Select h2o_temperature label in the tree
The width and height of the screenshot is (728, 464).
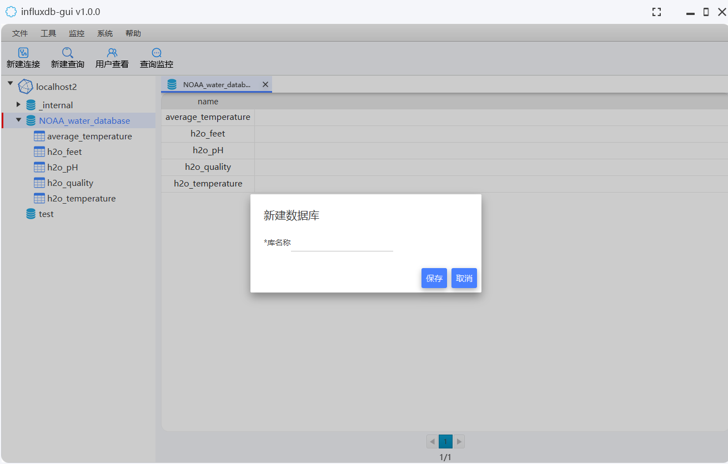[x=82, y=199]
